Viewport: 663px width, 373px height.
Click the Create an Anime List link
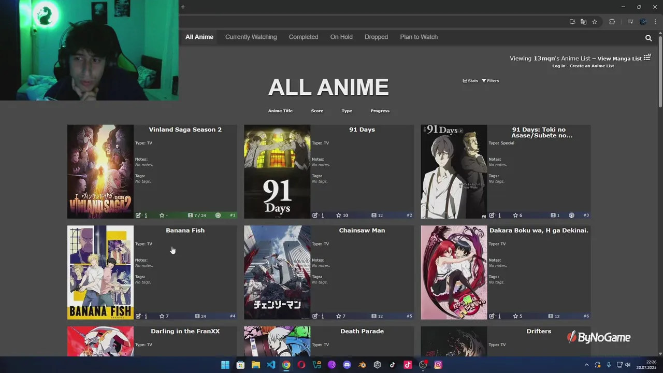(x=592, y=66)
